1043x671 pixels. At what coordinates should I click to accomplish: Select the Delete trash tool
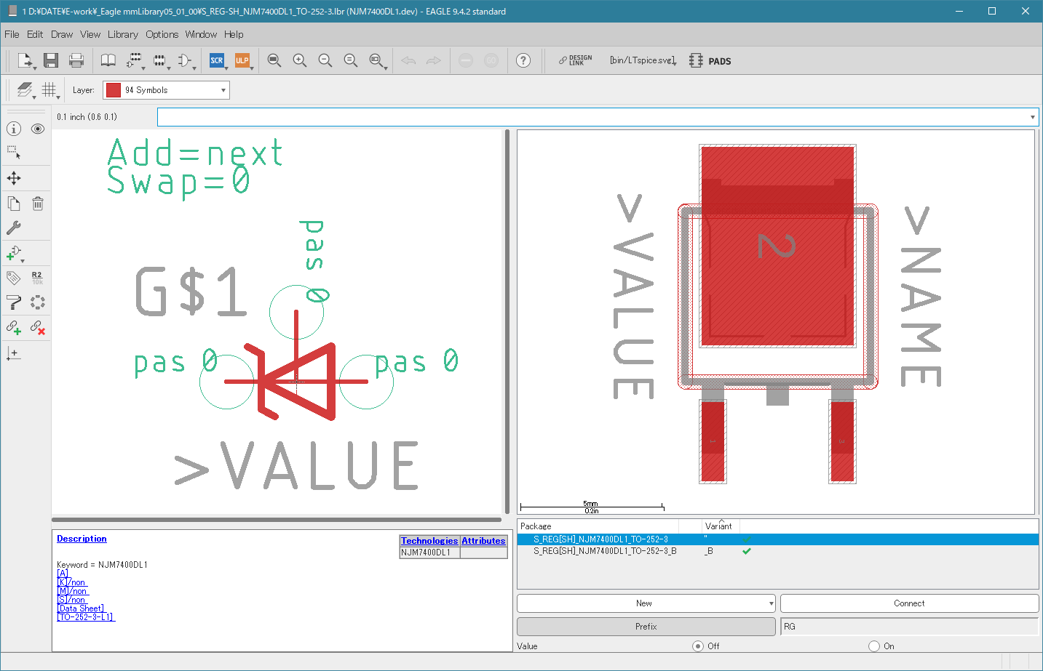pyautogui.click(x=38, y=204)
